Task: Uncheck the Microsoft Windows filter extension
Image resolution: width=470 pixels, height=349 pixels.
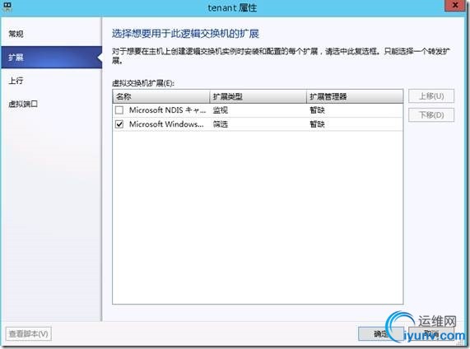Action: coord(119,123)
